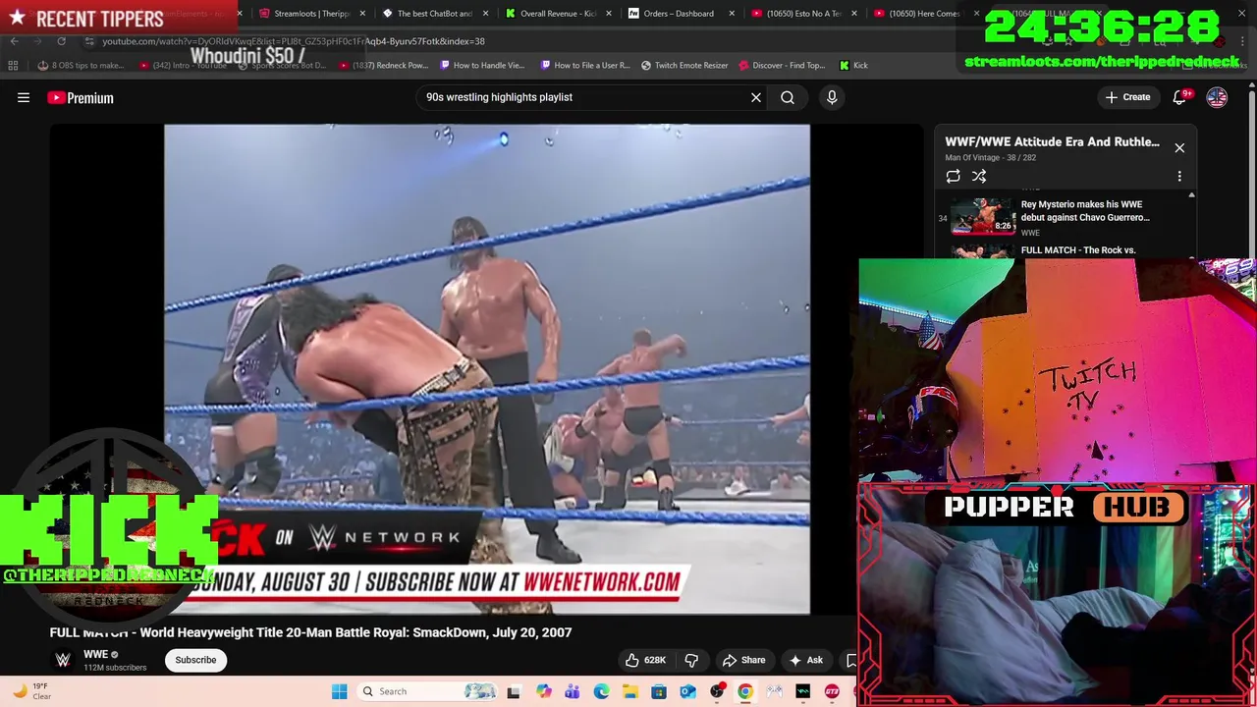1257x707 pixels.
Task: Clear the search box with the X
Action: [756, 97]
